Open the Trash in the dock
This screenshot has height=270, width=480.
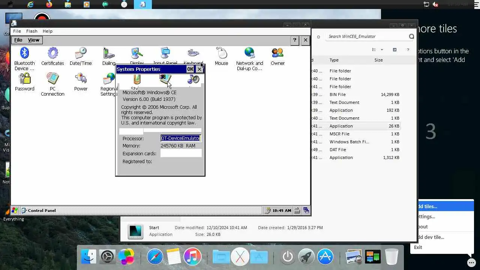[391, 257]
